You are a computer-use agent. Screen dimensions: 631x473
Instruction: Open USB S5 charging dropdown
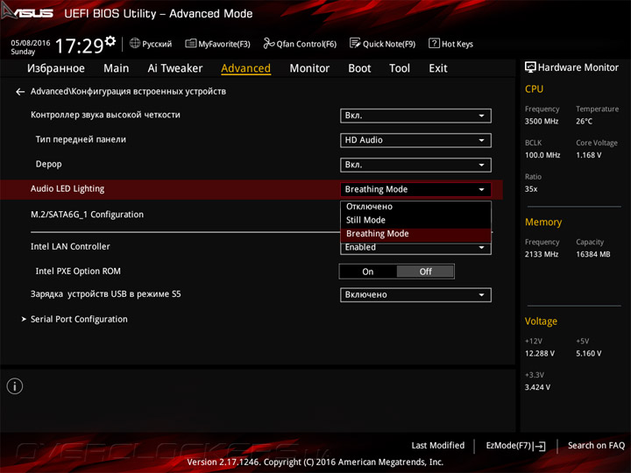[x=415, y=295]
